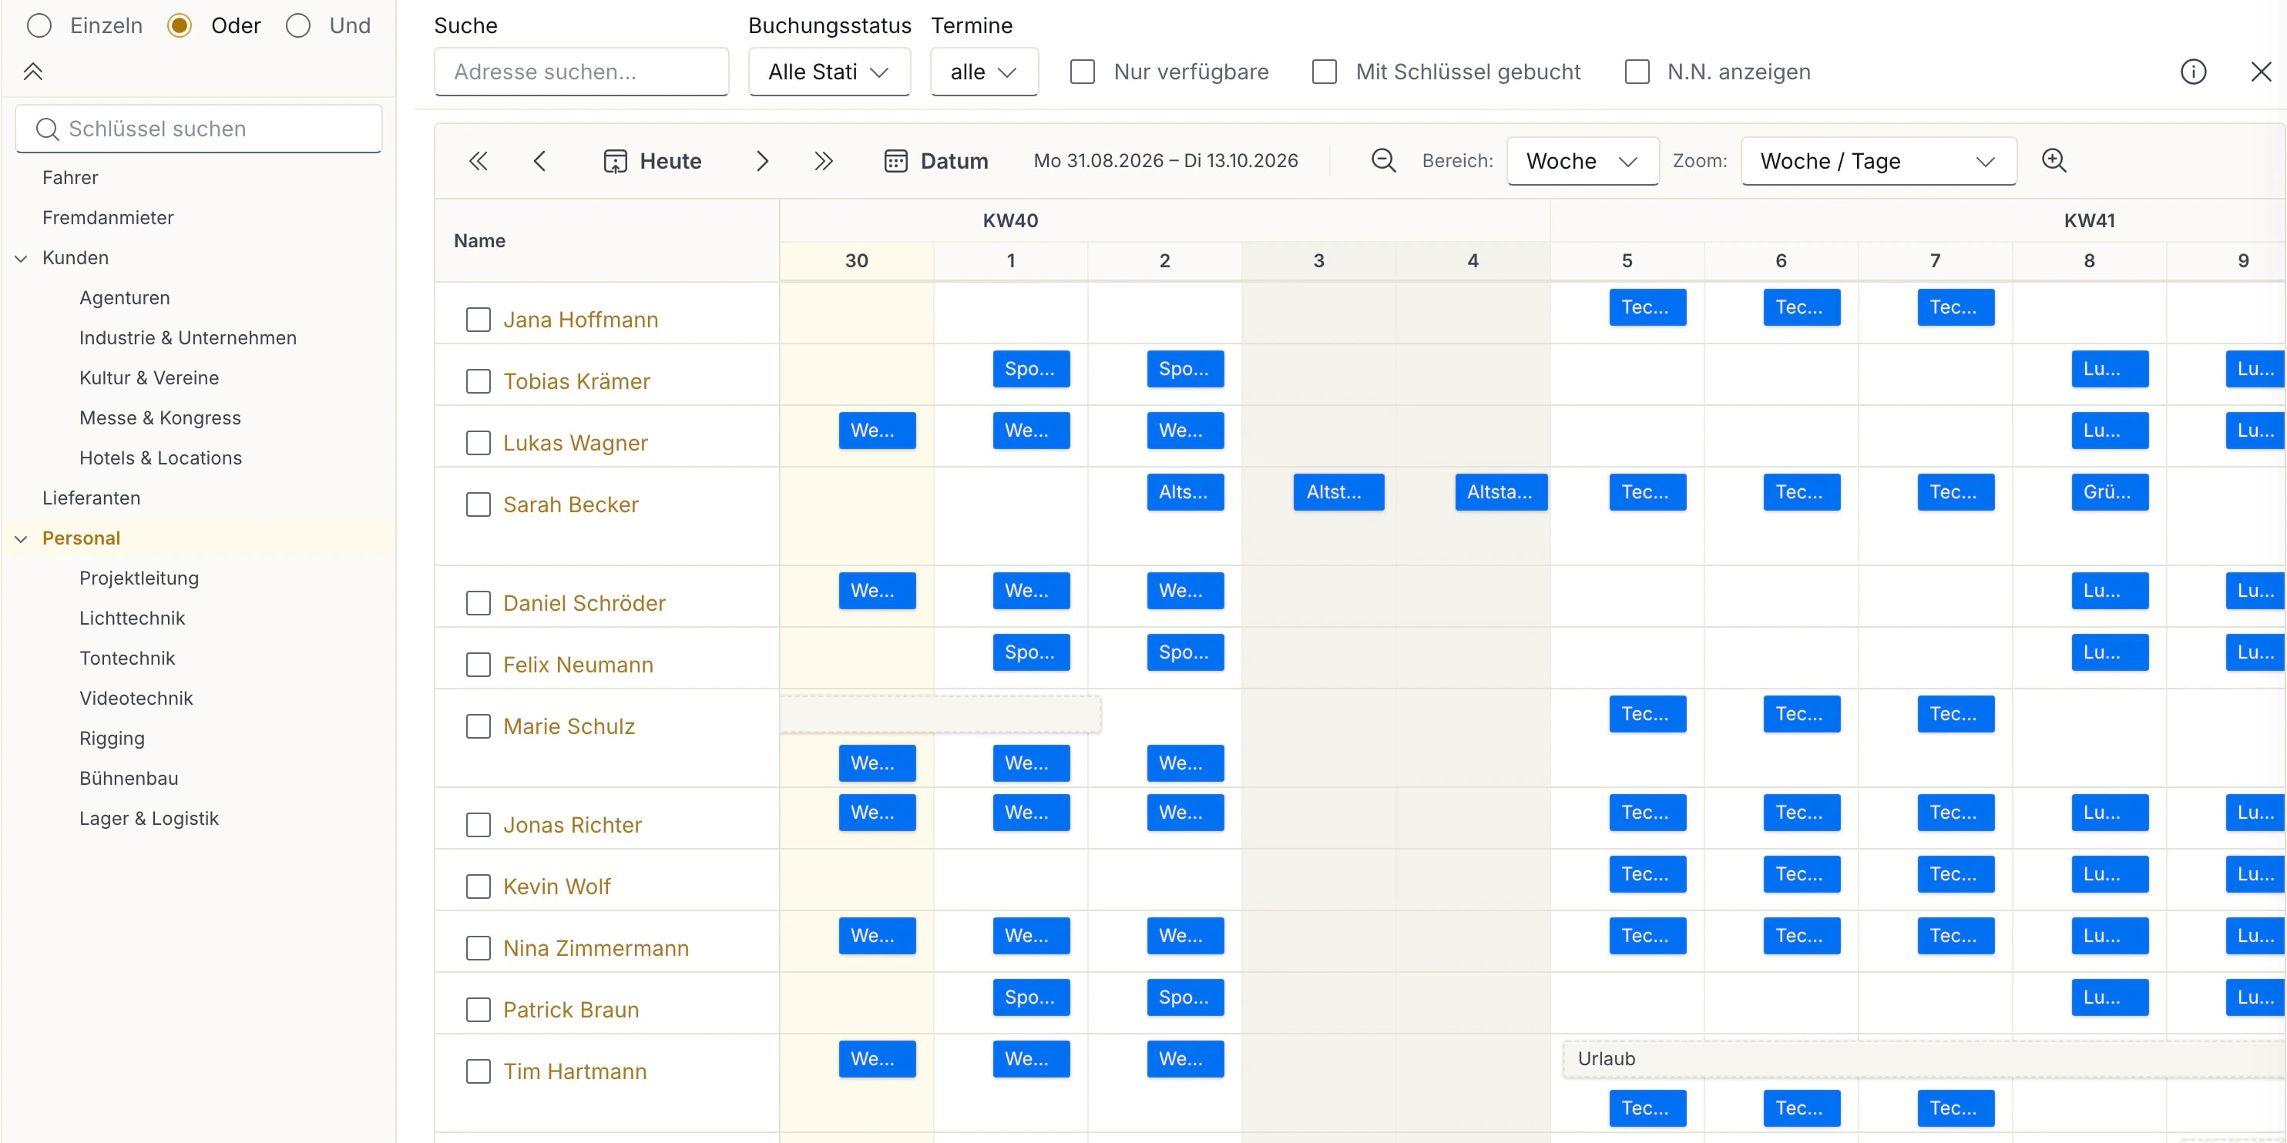Check the box for Jana Hoffmann
2287x1143 pixels.
pyautogui.click(x=479, y=320)
